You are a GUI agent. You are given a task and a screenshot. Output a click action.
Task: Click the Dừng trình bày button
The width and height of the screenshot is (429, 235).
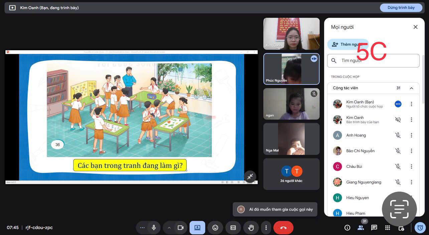(x=401, y=8)
